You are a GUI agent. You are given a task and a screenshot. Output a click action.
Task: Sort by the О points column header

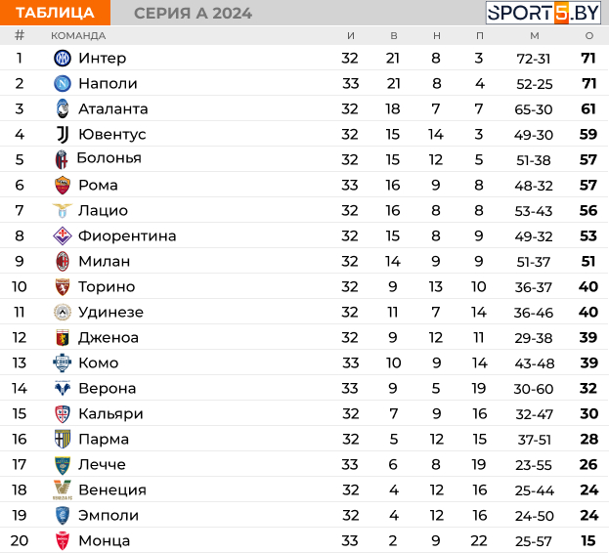point(589,36)
